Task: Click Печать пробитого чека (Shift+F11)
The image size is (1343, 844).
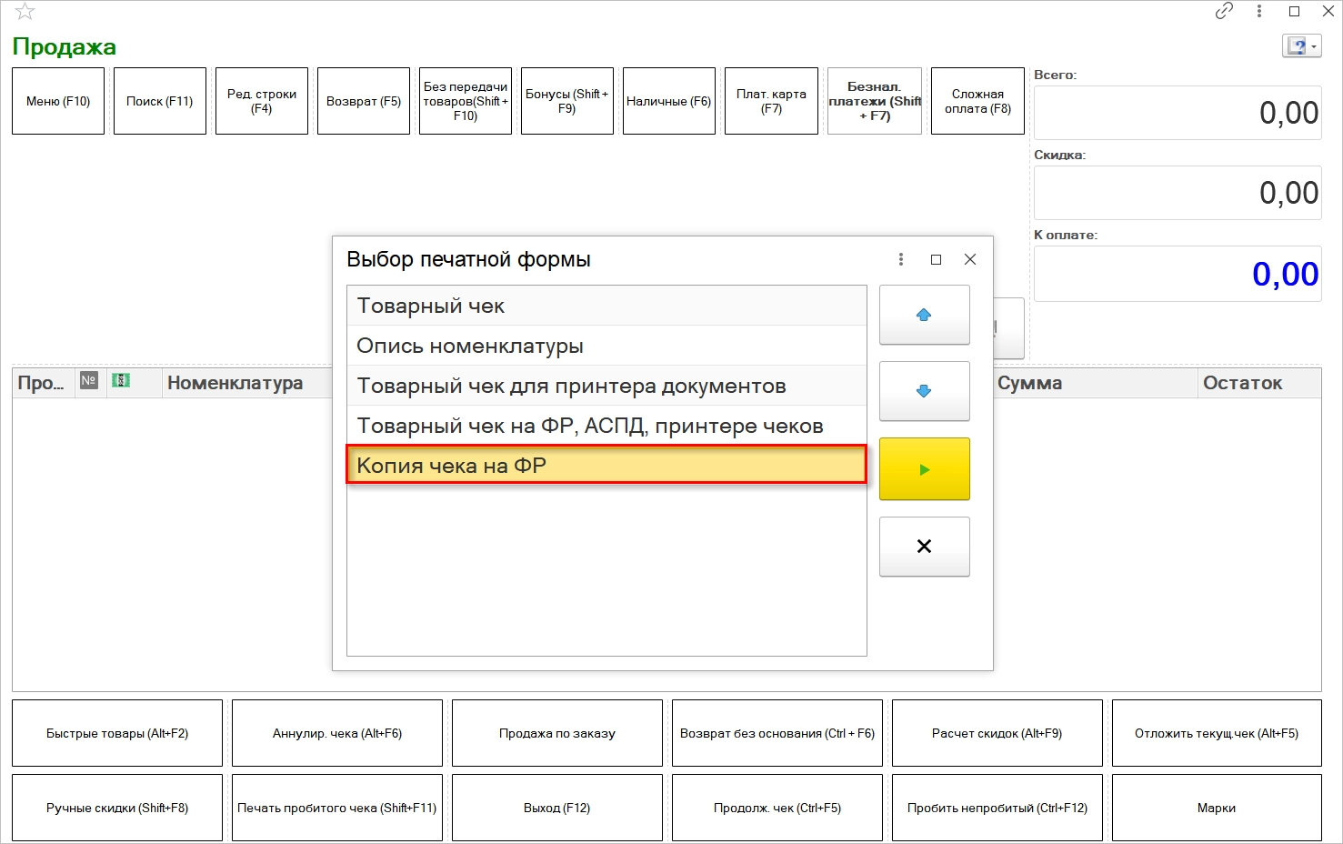Action: pos(337,808)
